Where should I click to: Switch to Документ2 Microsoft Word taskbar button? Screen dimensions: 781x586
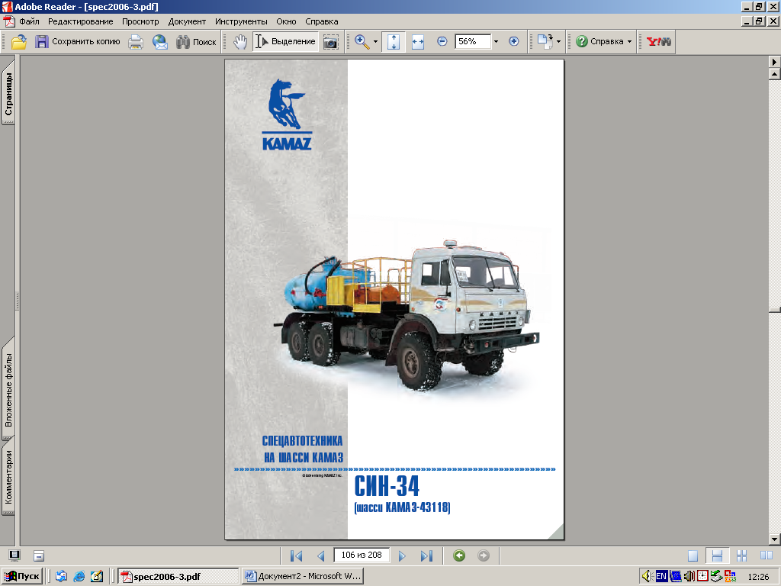pyautogui.click(x=302, y=577)
